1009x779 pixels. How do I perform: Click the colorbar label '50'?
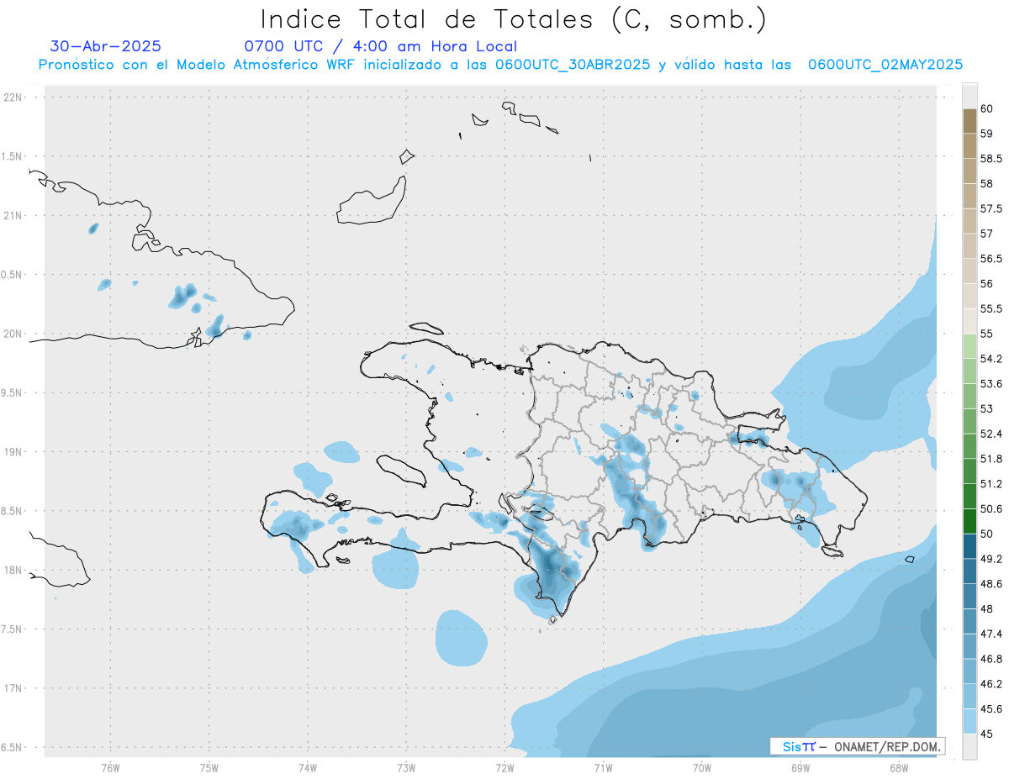tap(987, 534)
